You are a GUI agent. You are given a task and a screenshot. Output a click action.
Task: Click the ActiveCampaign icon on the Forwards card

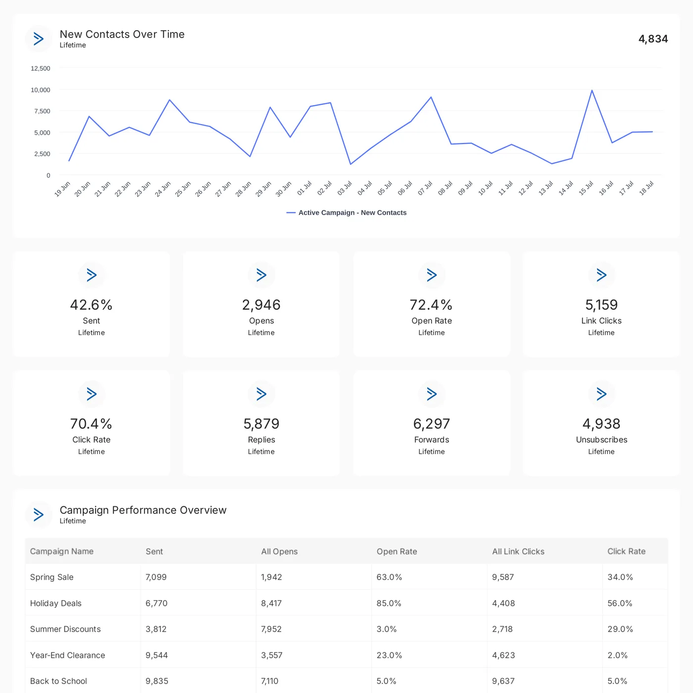click(x=432, y=394)
